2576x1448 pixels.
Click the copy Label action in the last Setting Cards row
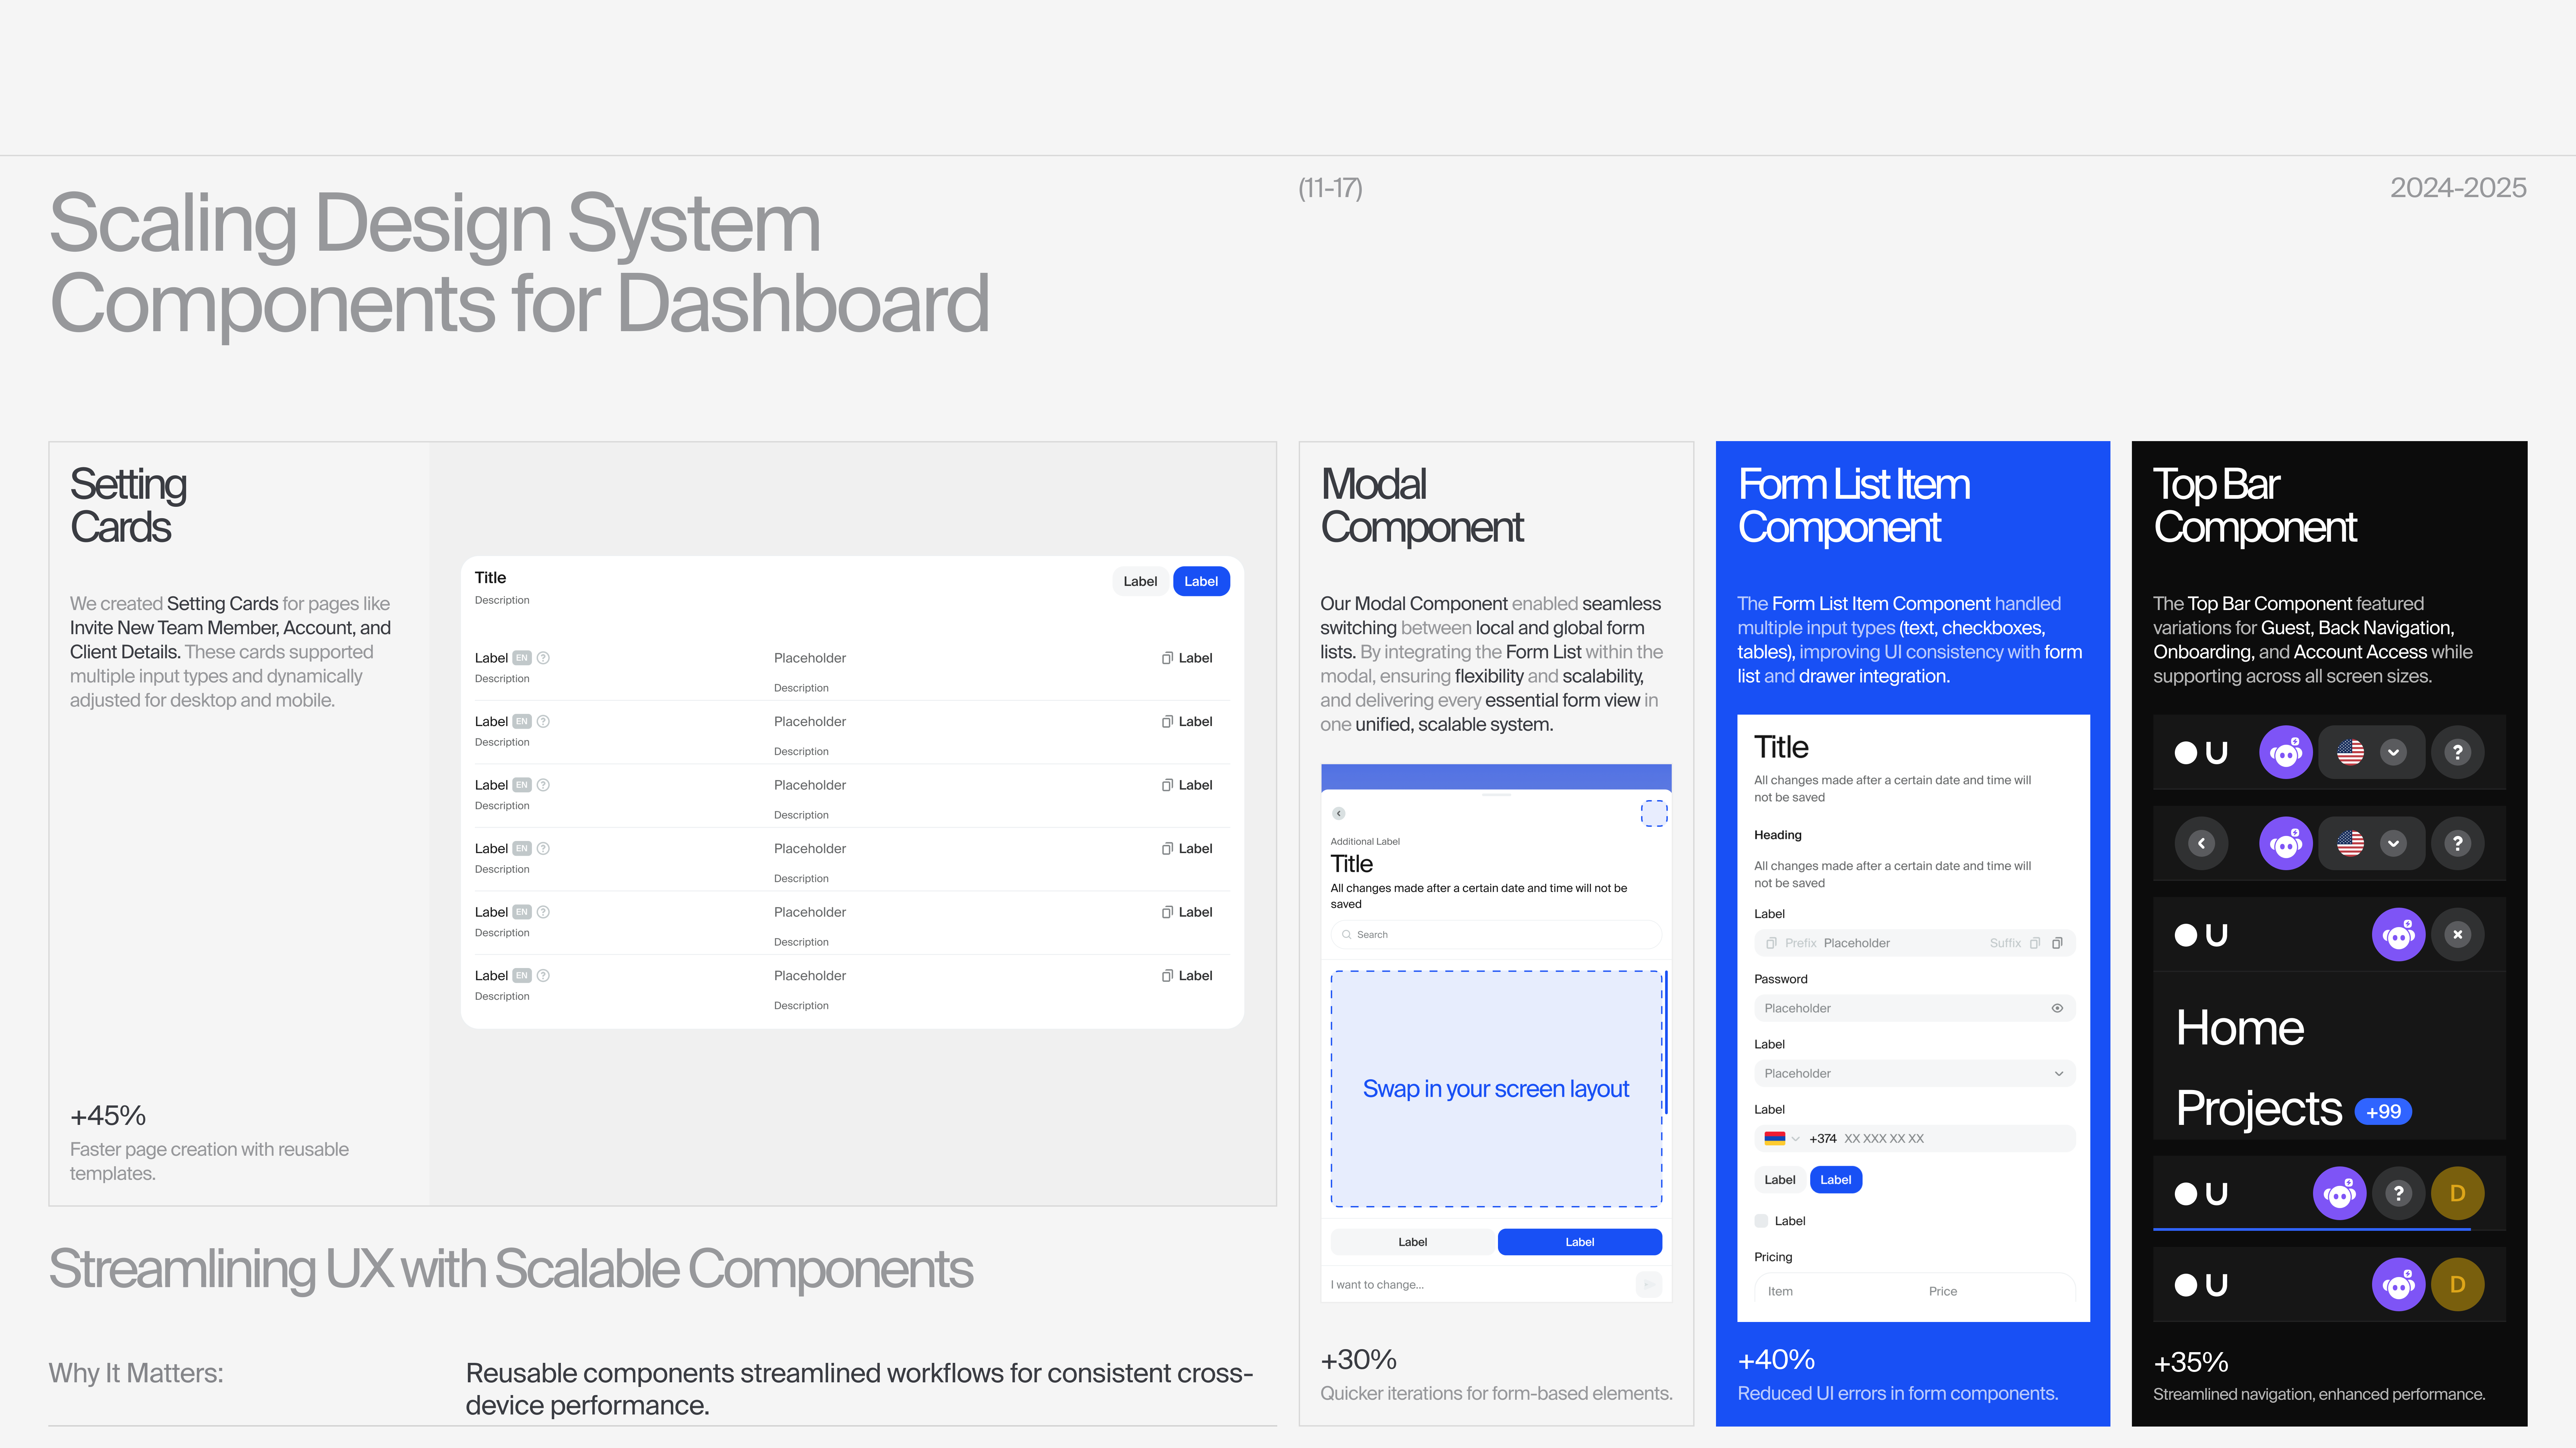coord(1187,975)
